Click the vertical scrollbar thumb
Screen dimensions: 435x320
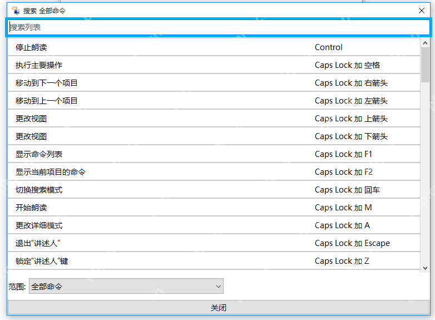click(425, 64)
